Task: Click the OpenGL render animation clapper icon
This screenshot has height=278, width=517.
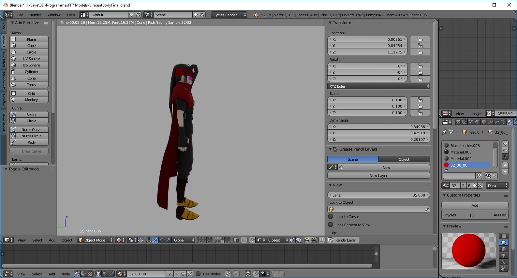Action: (x=313, y=240)
